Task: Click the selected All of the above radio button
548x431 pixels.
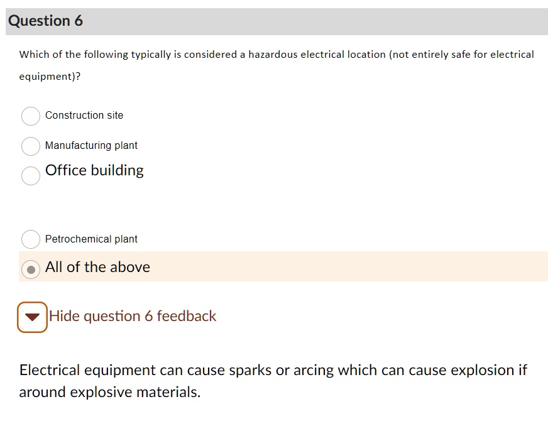Action: [x=30, y=269]
